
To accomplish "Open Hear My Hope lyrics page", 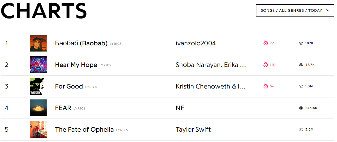I will [x=76, y=65].
